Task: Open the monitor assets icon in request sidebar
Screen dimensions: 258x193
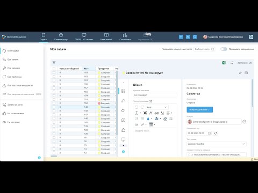Action: coord(123,139)
